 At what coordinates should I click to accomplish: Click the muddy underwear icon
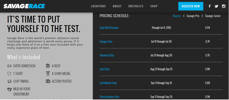point(9,89)
